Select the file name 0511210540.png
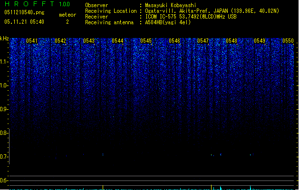The width and height of the screenshot is (299, 190). coord(24,12)
